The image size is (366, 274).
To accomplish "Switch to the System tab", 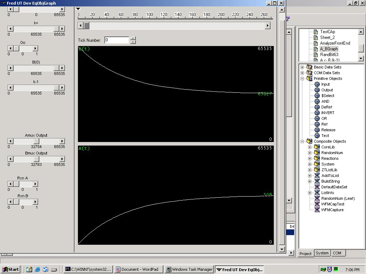I will point(322,253).
